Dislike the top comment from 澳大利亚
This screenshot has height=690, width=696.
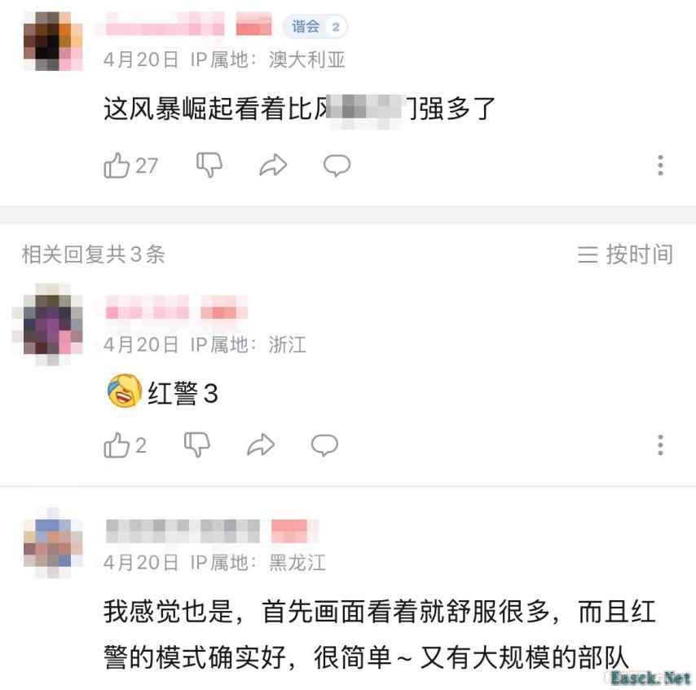pos(209,166)
